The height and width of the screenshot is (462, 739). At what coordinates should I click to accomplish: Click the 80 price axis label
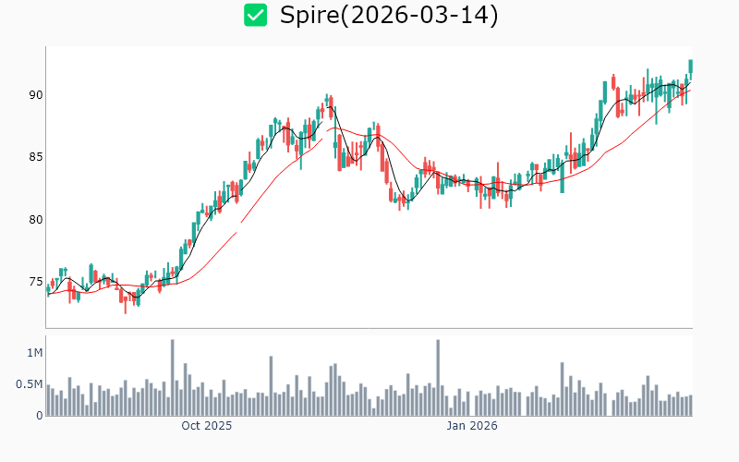tap(32, 220)
